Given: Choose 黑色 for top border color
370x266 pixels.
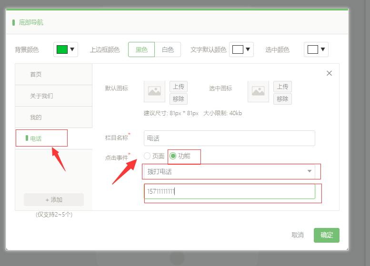Looking at the screenshot, I should click(x=141, y=49).
